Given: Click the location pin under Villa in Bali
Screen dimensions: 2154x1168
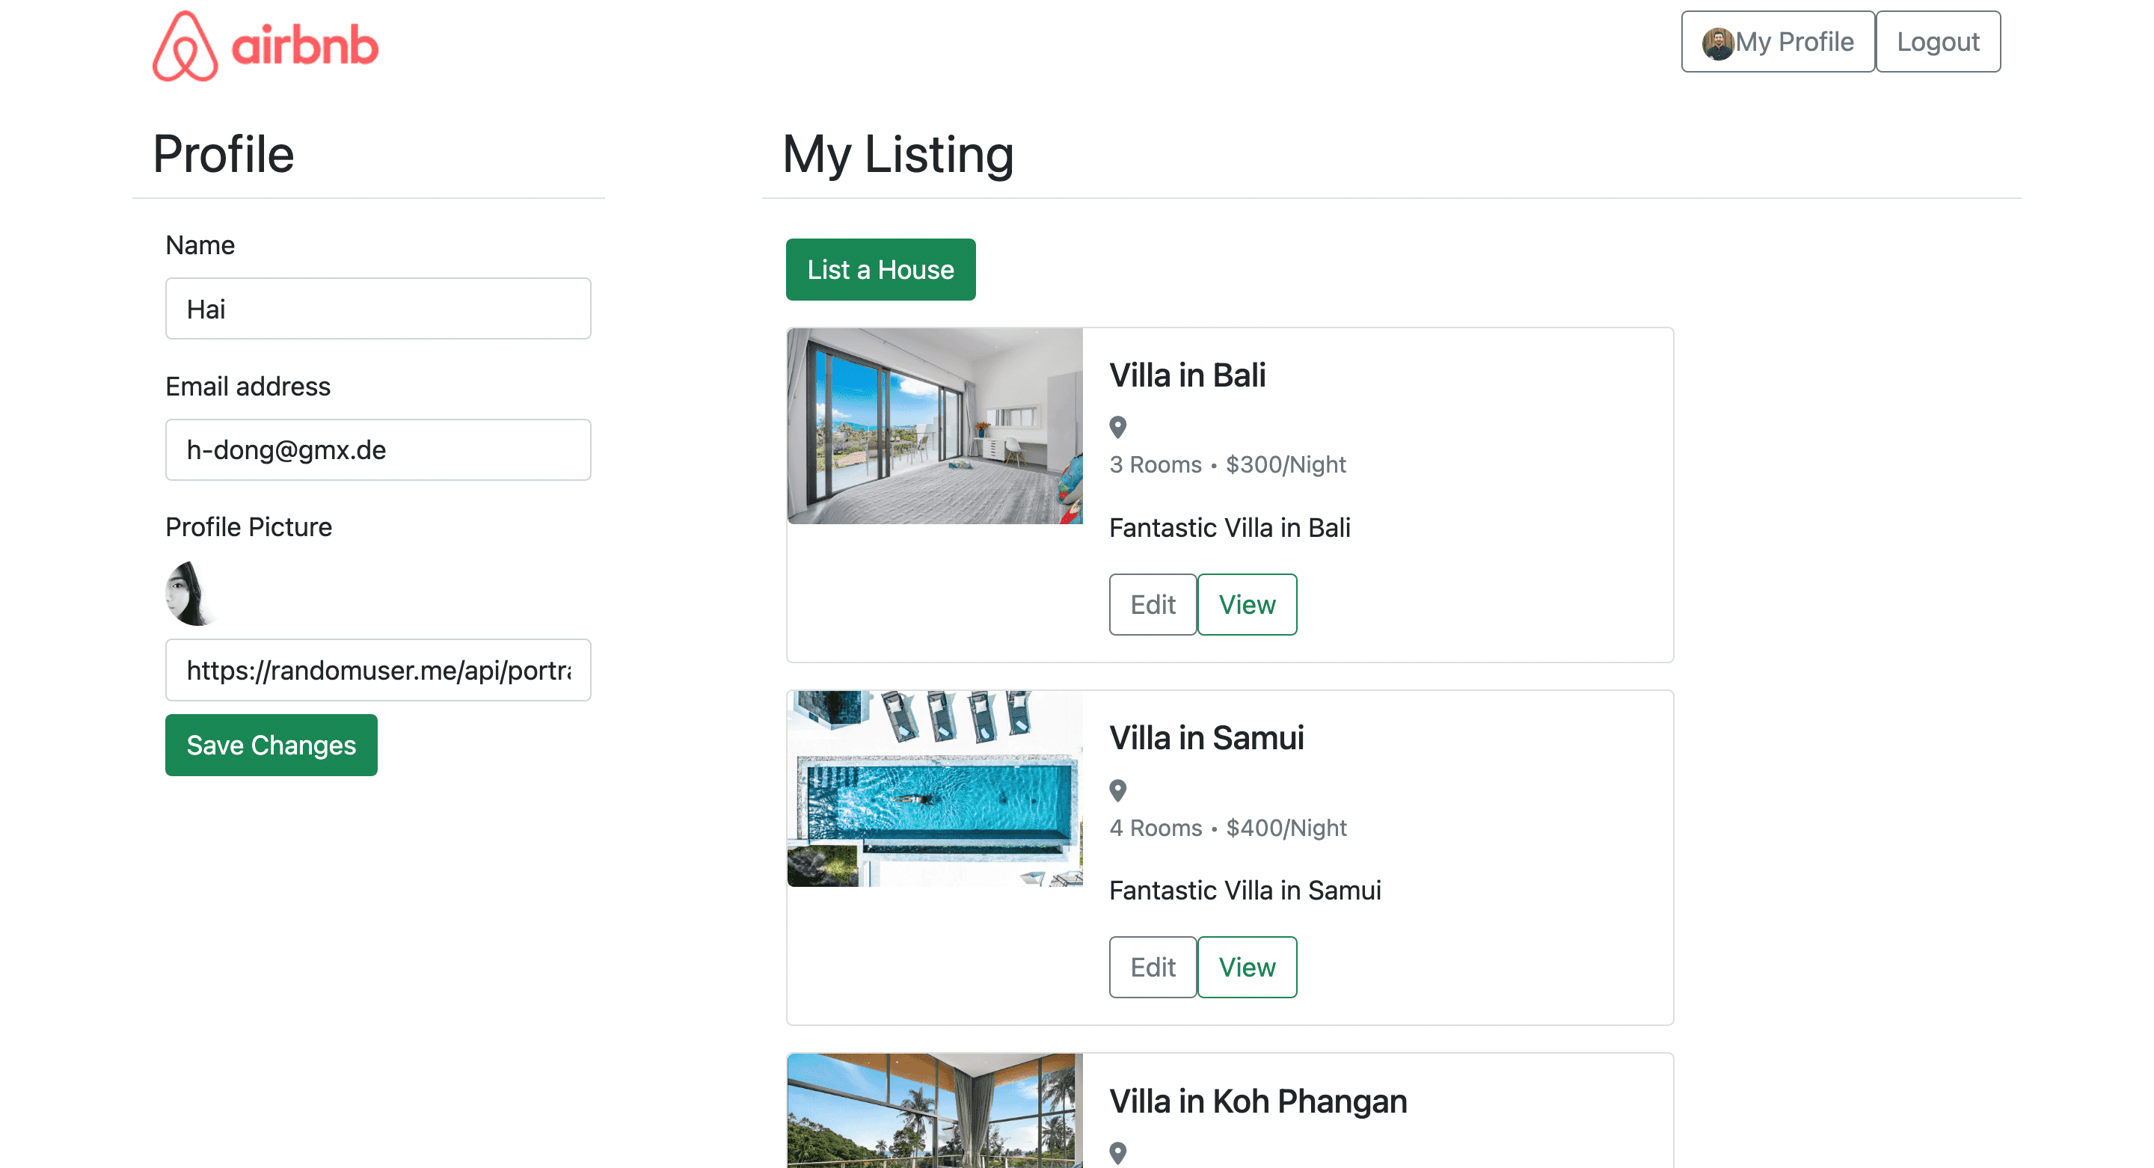Looking at the screenshot, I should coord(1118,427).
